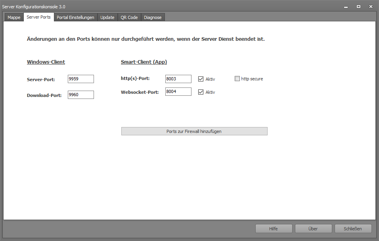Click the Über button
Viewport: 379px width, 241px height.
(x=314, y=229)
